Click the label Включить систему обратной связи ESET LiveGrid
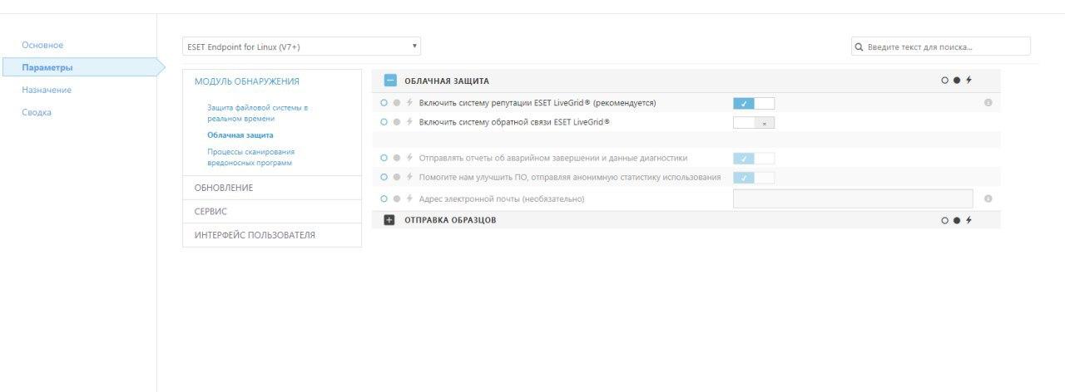Viewport: 1065px width, 392px height. coord(514,122)
